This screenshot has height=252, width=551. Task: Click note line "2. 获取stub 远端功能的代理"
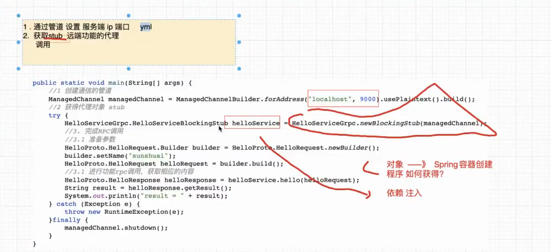click(x=71, y=36)
